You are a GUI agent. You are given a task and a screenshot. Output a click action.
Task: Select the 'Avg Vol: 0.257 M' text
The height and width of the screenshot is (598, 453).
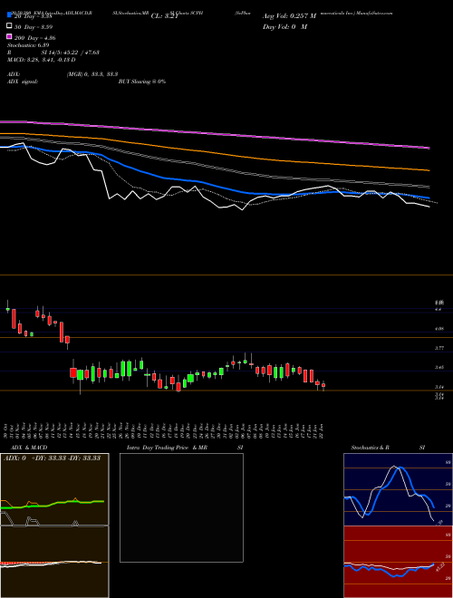[x=289, y=16]
